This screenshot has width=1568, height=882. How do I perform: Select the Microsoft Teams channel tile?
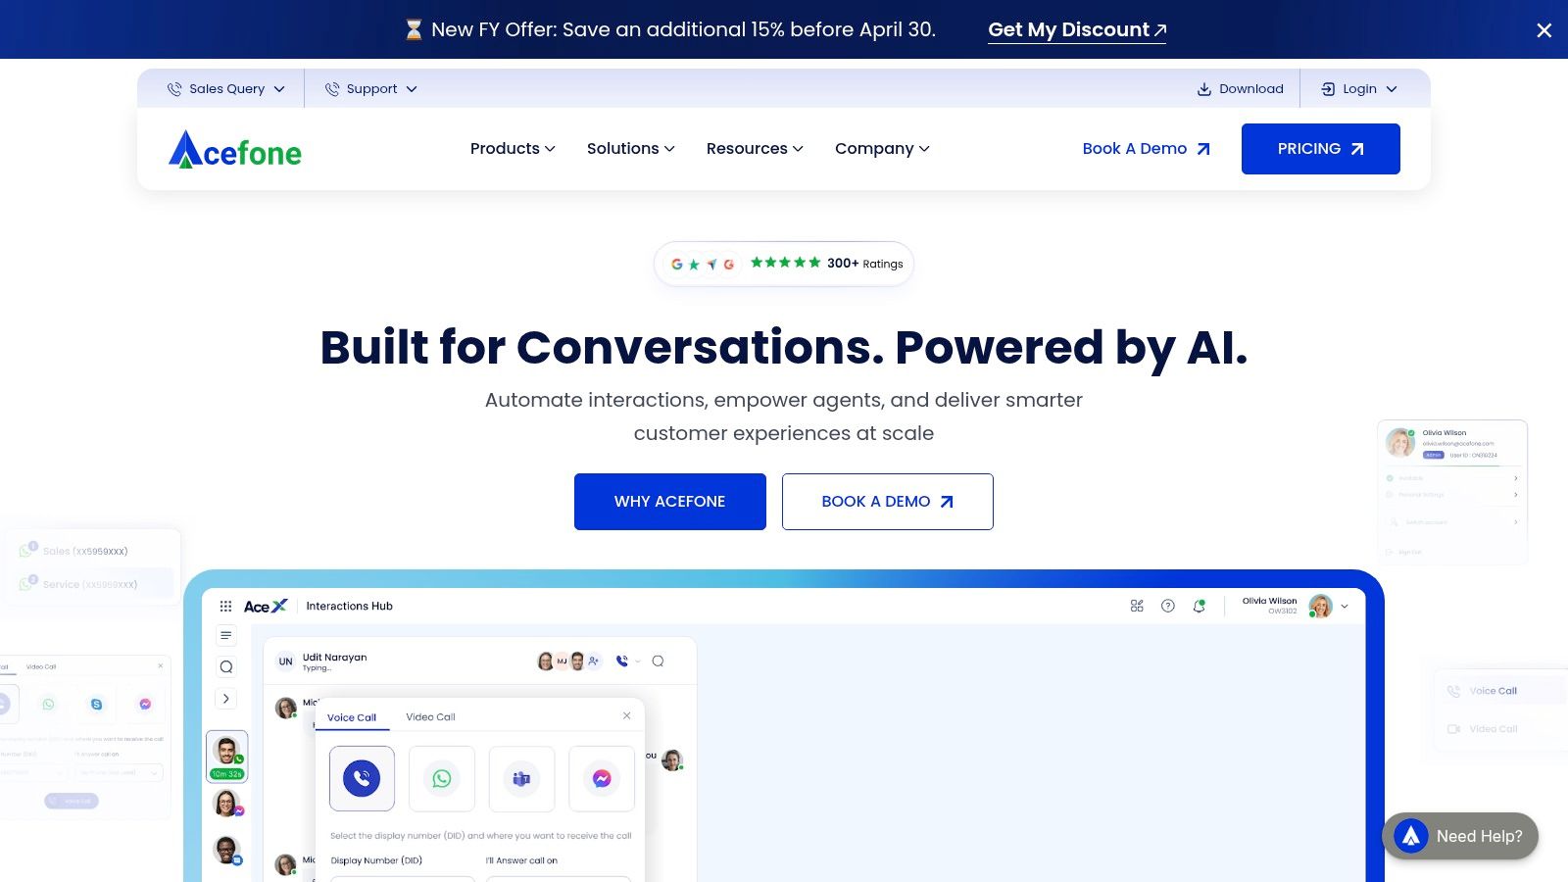[521, 779]
